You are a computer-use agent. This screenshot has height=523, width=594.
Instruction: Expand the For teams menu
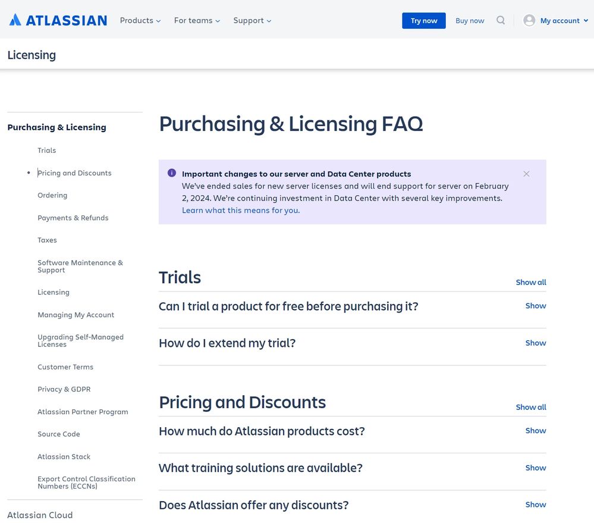(x=196, y=20)
